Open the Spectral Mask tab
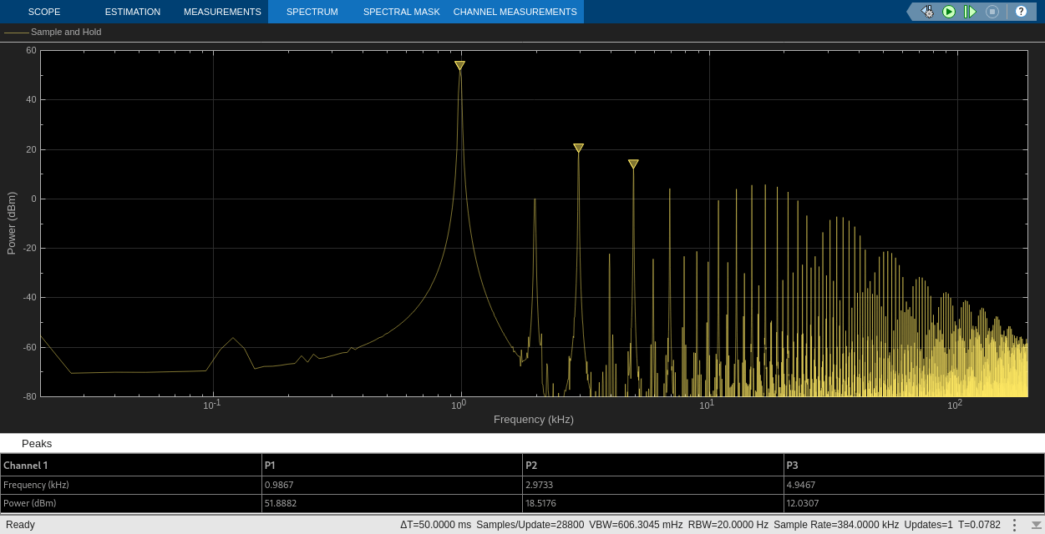1045x534 pixels. click(x=401, y=12)
